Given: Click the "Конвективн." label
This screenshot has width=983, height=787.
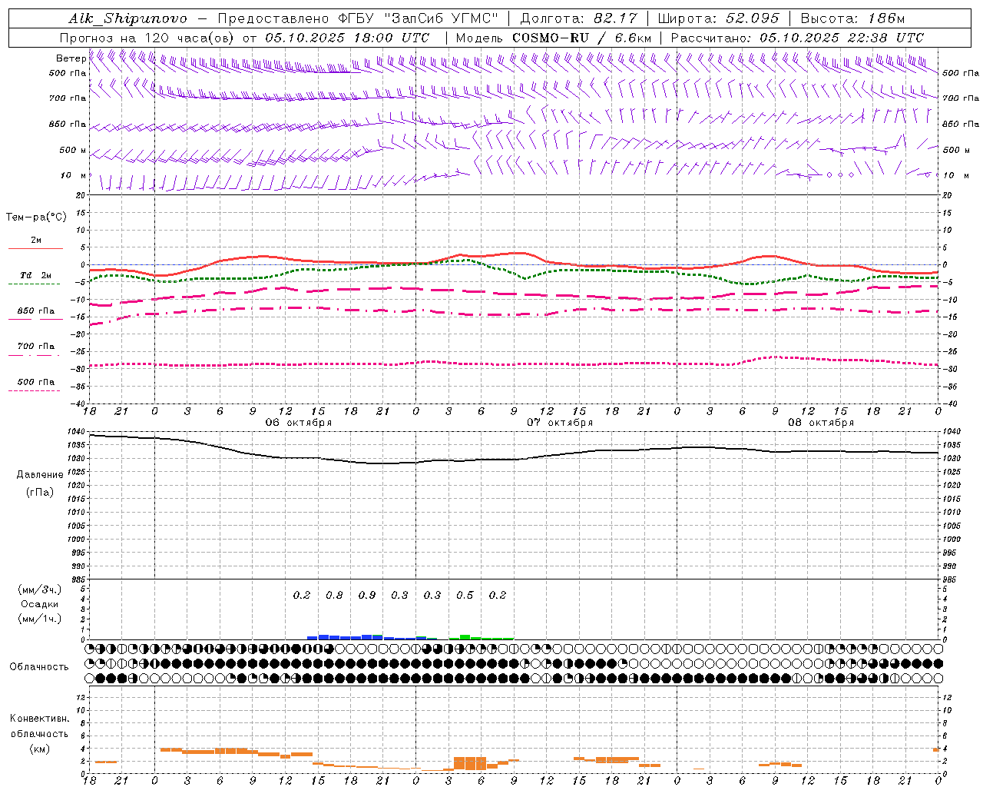Looking at the screenshot, I should (x=39, y=719).
